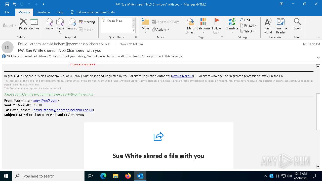Open the Categorize color menu
The width and height of the screenshot is (322, 181).
point(204,26)
